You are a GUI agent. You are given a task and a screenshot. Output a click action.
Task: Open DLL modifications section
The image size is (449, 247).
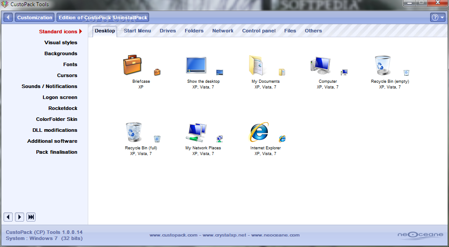click(x=55, y=130)
